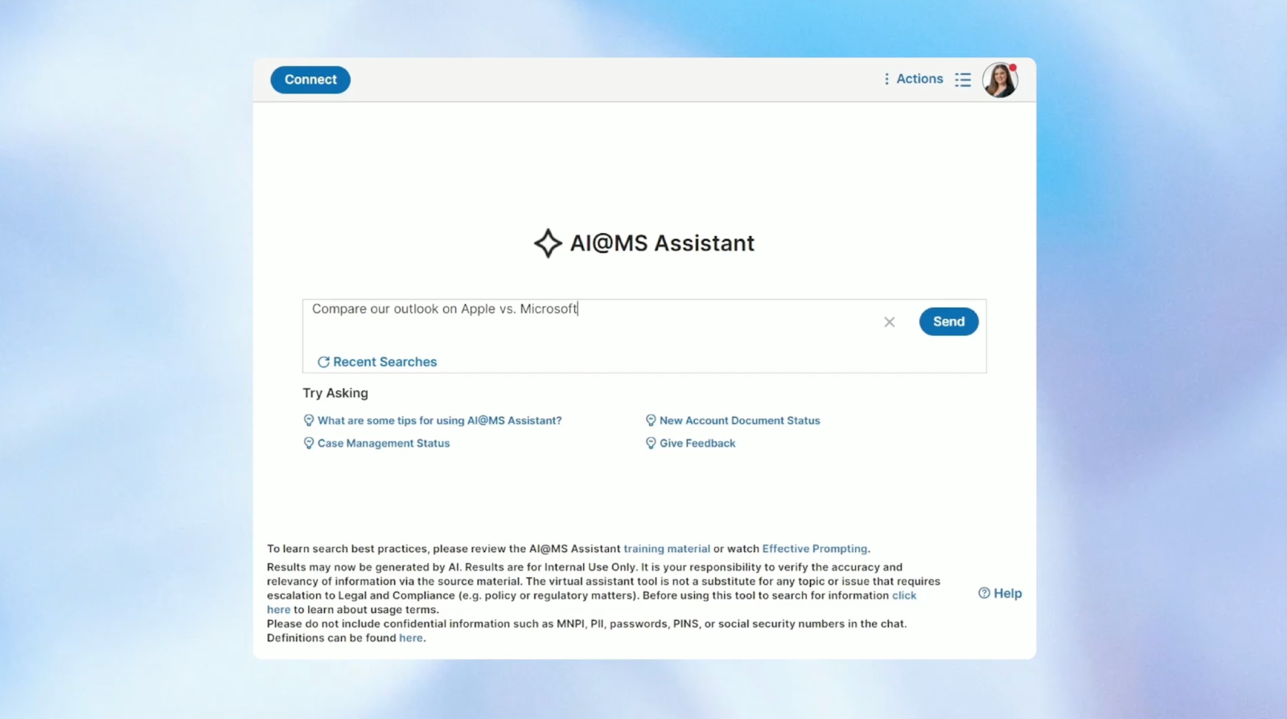This screenshot has height=719, width=1287.
Task: Click the three-dot icon beside Actions
Action: (x=886, y=79)
